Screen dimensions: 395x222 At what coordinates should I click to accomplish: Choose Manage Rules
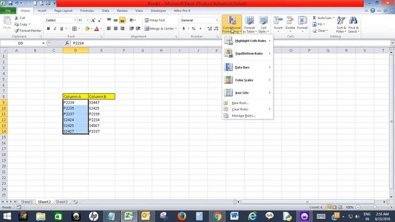point(247,115)
